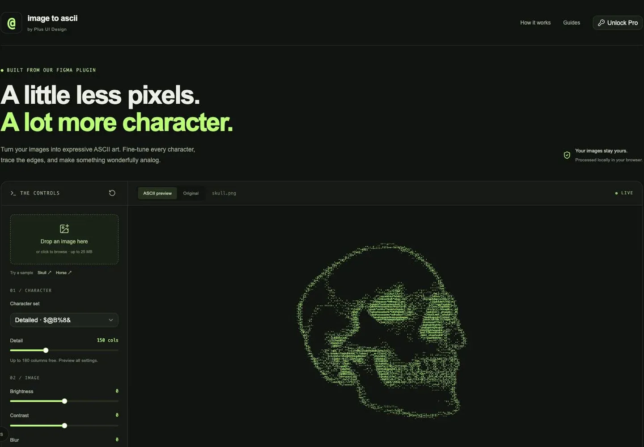Click the @ logo icon

[12, 23]
